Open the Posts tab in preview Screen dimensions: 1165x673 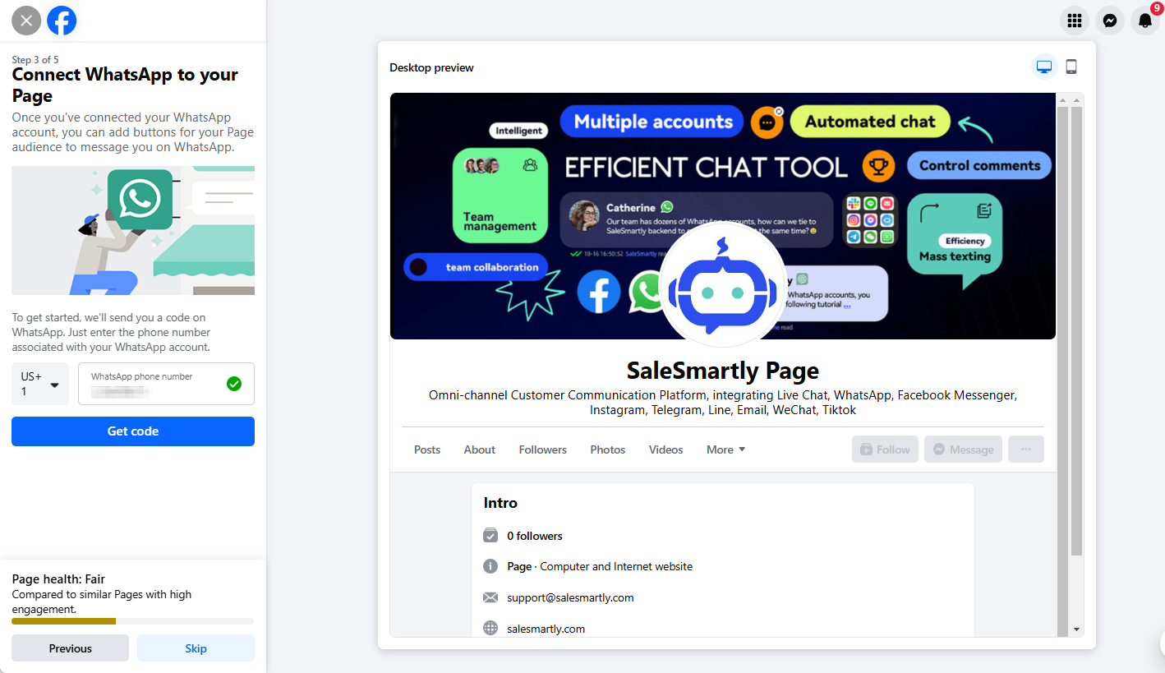(427, 449)
